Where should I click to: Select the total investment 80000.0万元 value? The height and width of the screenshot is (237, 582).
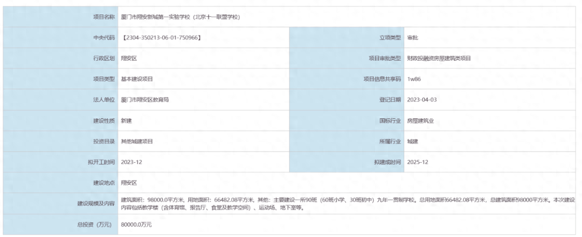pyautogui.click(x=136, y=225)
